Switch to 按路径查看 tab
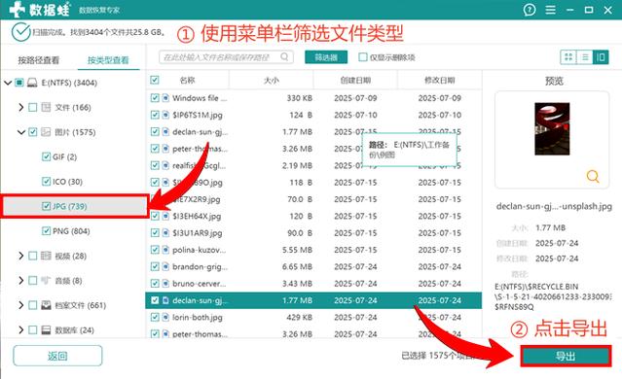 pyautogui.click(x=38, y=60)
